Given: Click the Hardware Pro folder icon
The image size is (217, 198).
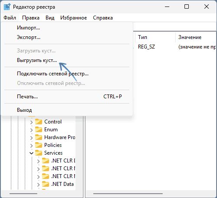Looking at the screenshot, I should [39, 137].
